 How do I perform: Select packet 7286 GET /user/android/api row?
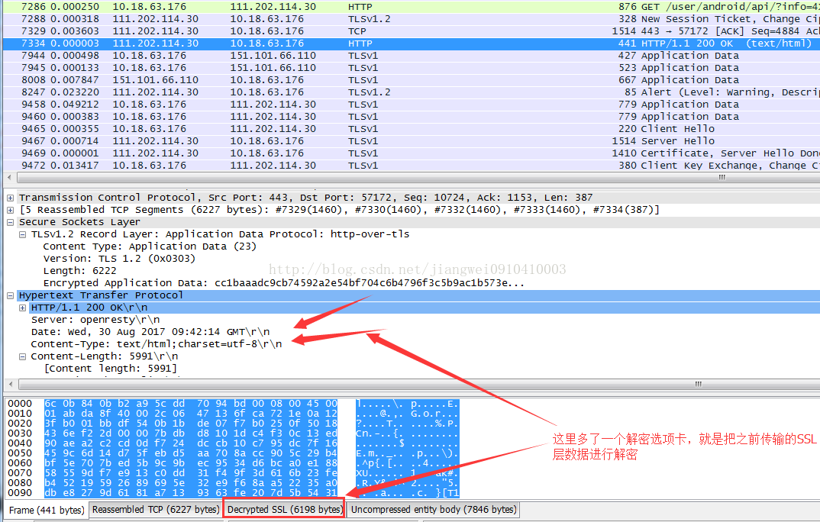coord(412,7)
